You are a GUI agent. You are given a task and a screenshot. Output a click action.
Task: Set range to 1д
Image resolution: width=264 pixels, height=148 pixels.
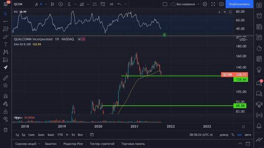pyautogui.click(x=17, y=135)
